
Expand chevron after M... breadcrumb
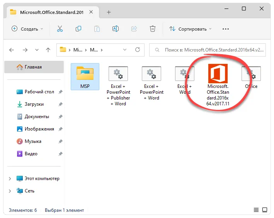(x=102, y=50)
